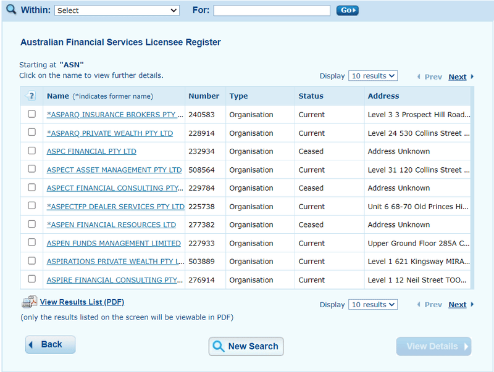This screenshot has width=494, height=372.
Task: Click address Level 1 12 Neil Street TOO
Action: point(417,280)
